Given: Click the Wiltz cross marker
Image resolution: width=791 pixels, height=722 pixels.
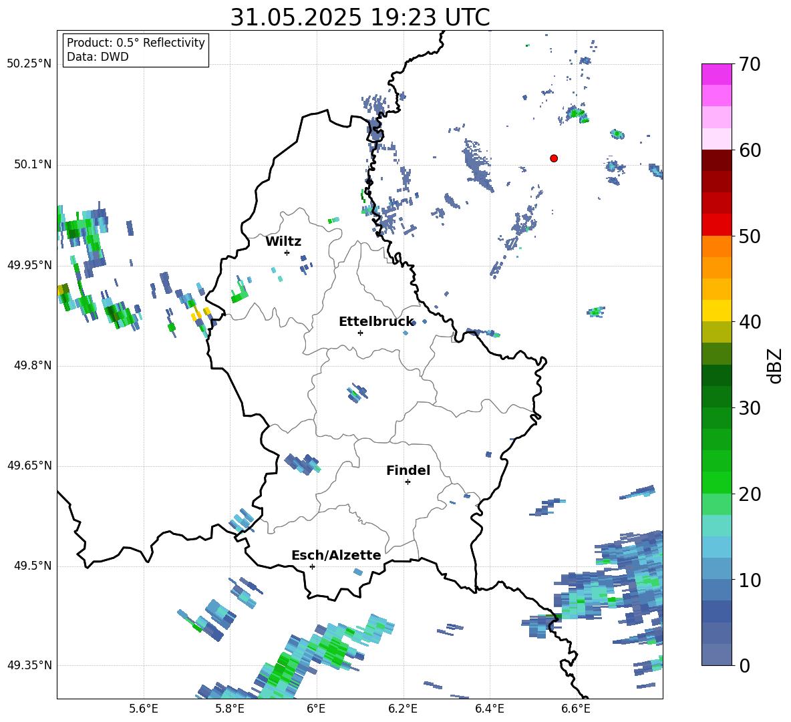Looking at the screenshot, I should pyautogui.click(x=287, y=252).
